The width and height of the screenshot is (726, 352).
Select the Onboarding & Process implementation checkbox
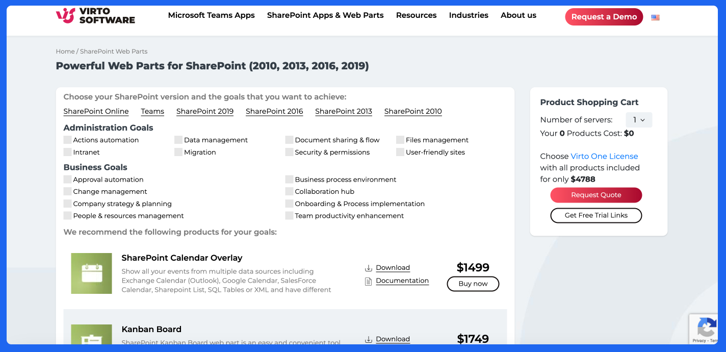(x=289, y=204)
